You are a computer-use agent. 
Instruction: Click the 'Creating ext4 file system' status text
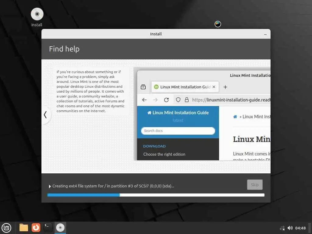(113, 186)
